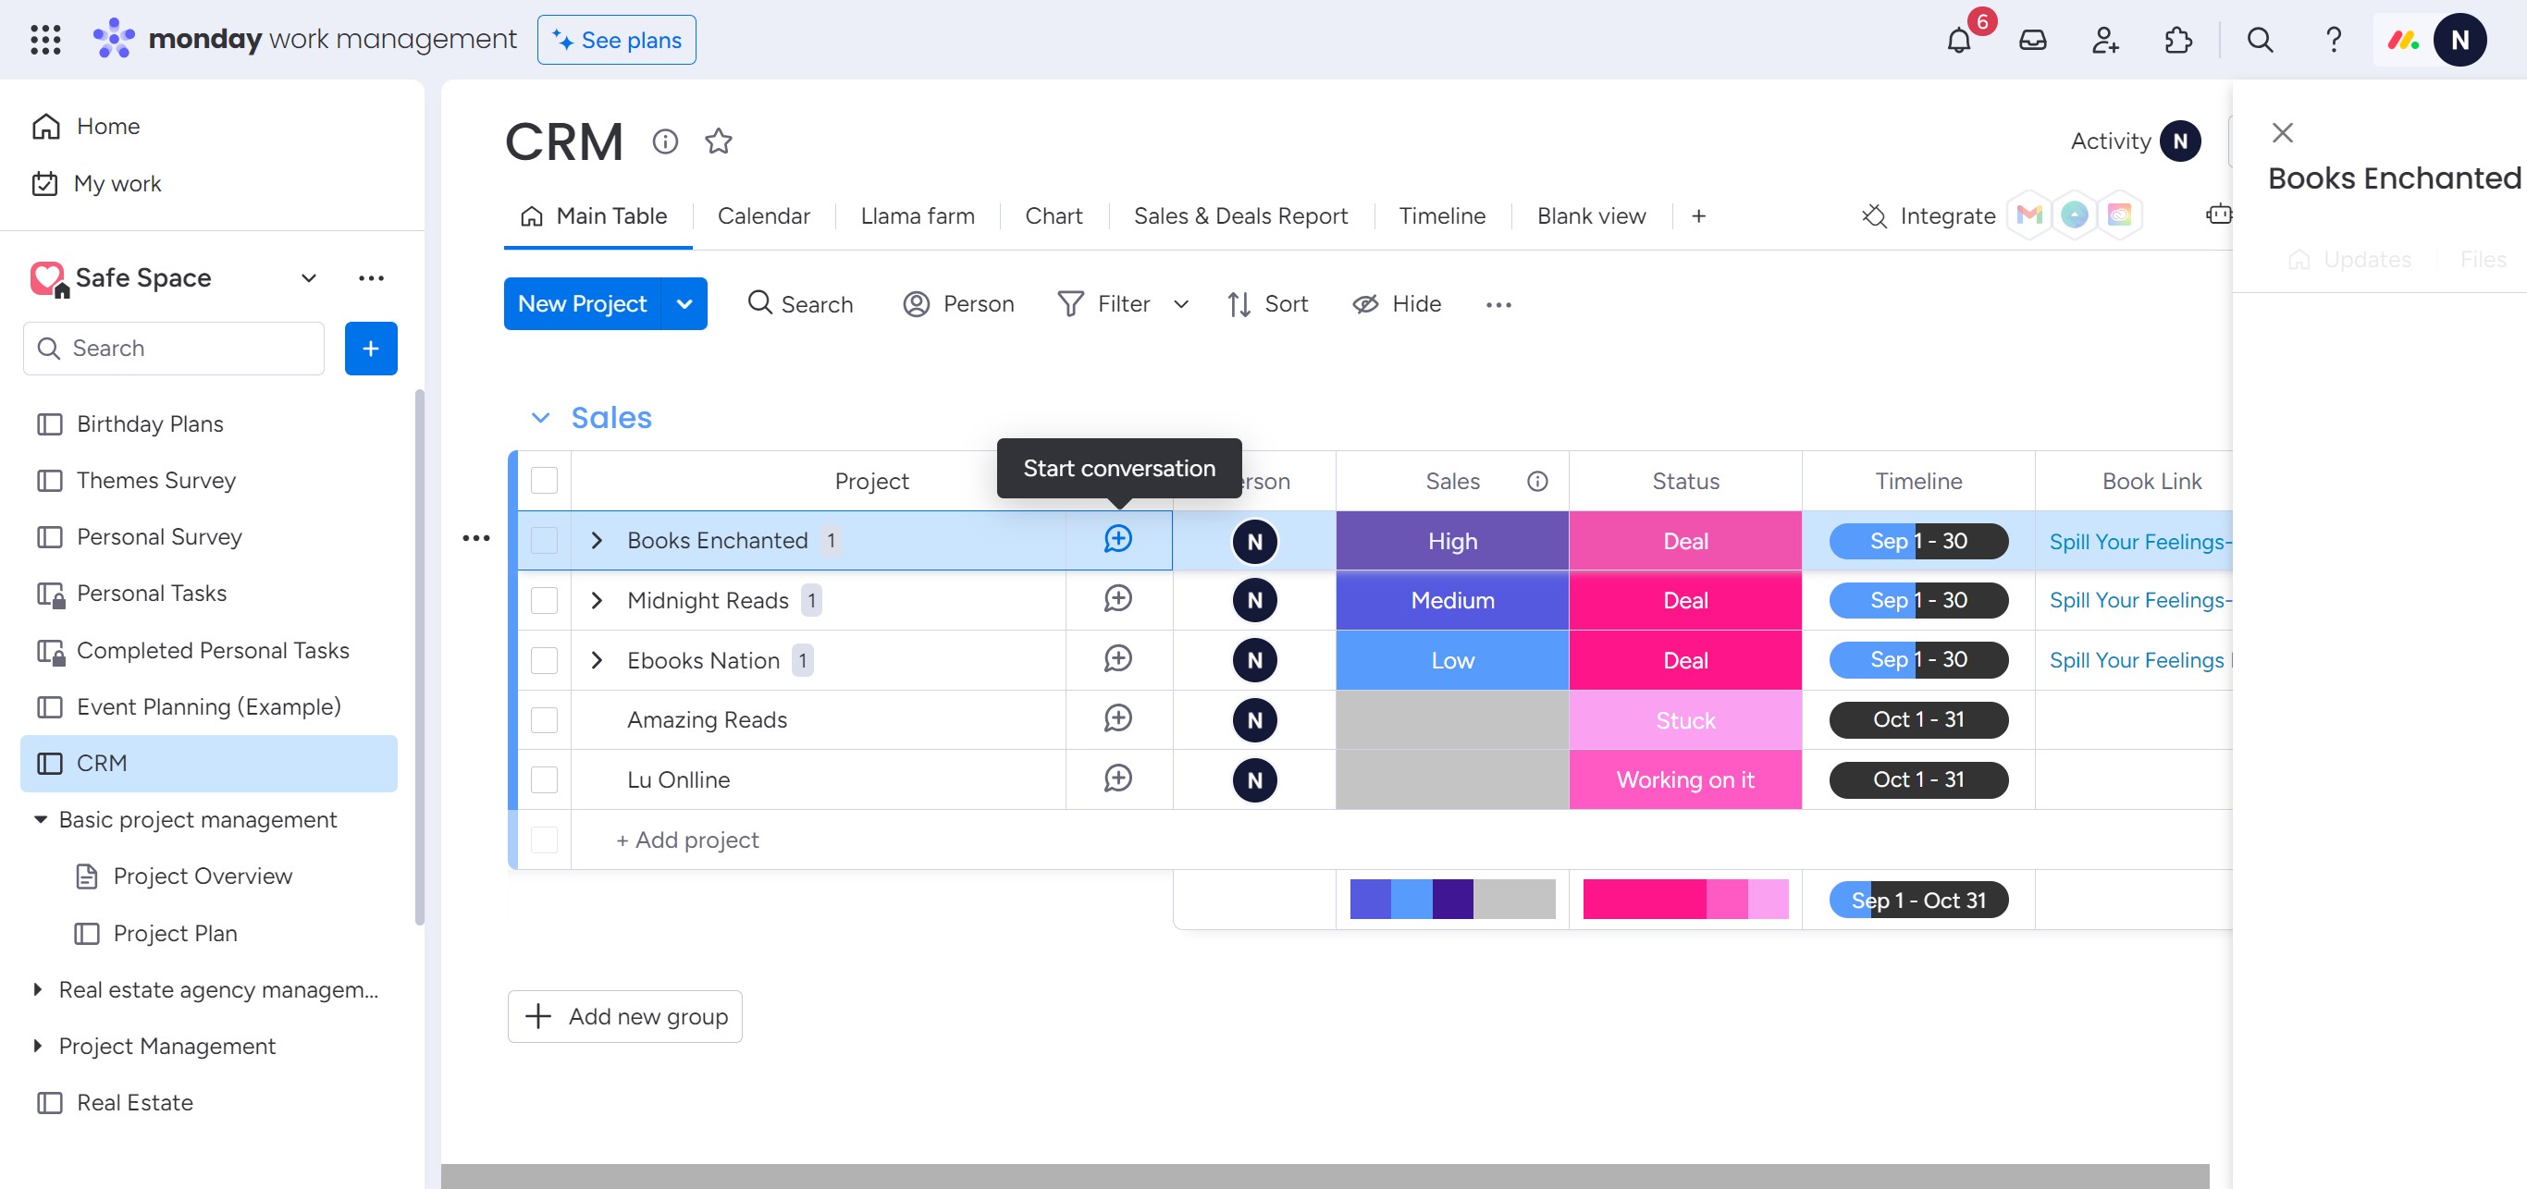The image size is (2527, 1189).
Task: Favorite the CRM board with star icon
Action: click(718, 141)
